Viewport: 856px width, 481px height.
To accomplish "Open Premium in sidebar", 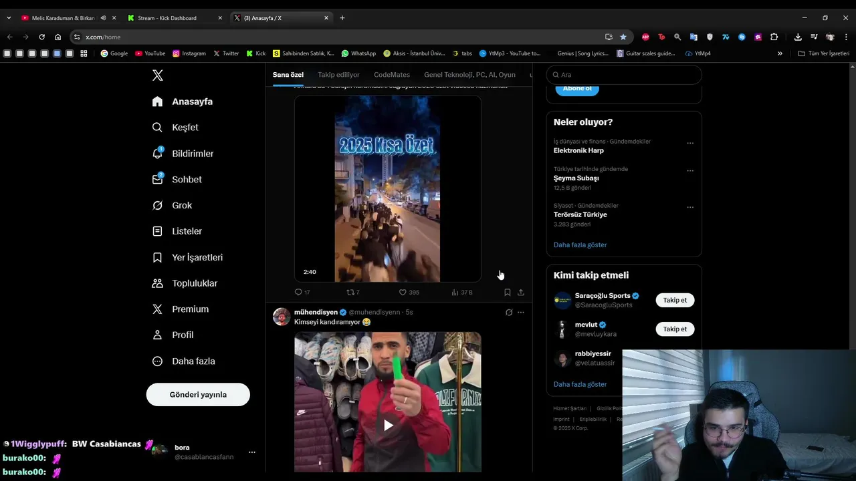I will (x=181, y=309).
